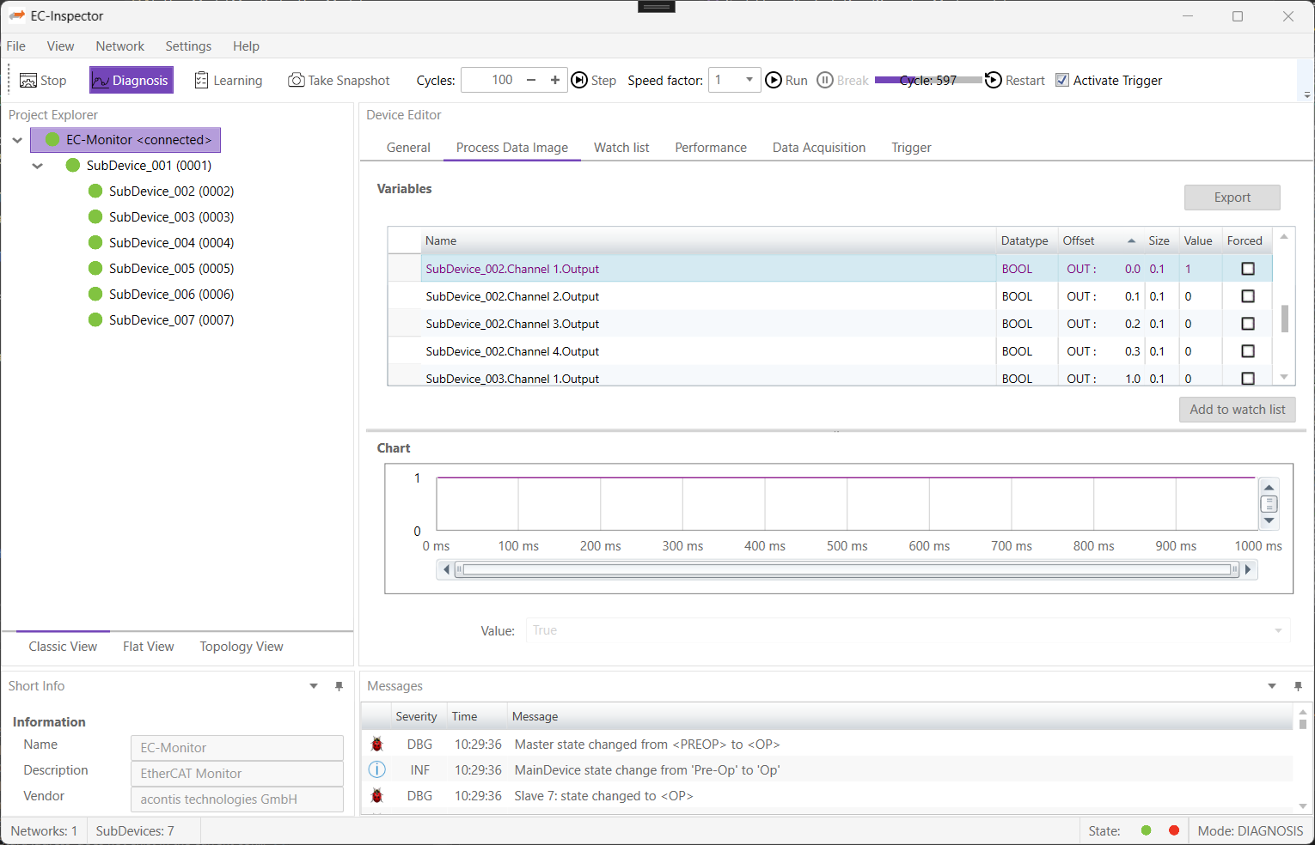Collapse the EC-Monitor tree node
This screenshot has height=845, width=1315.
click(17, 139)
